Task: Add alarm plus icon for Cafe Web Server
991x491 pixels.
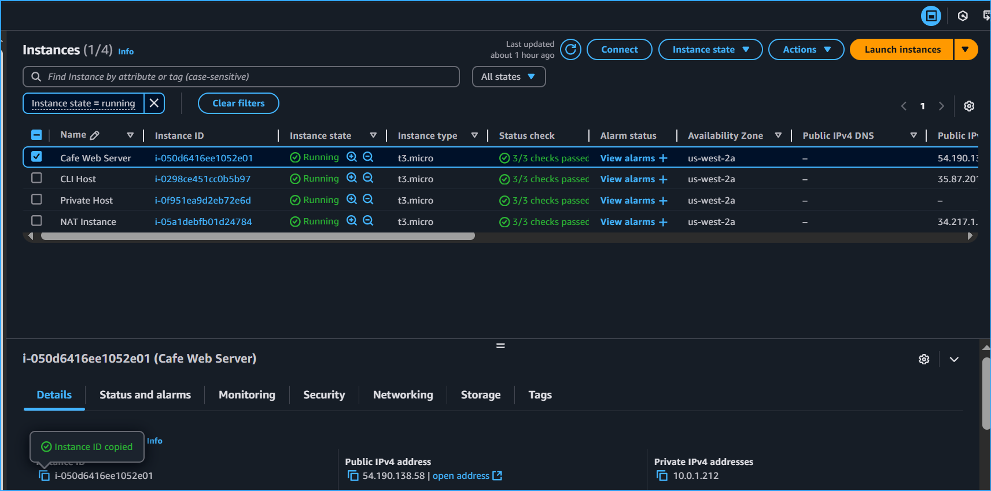Action: pyautogui.click(x=663, y=158)
